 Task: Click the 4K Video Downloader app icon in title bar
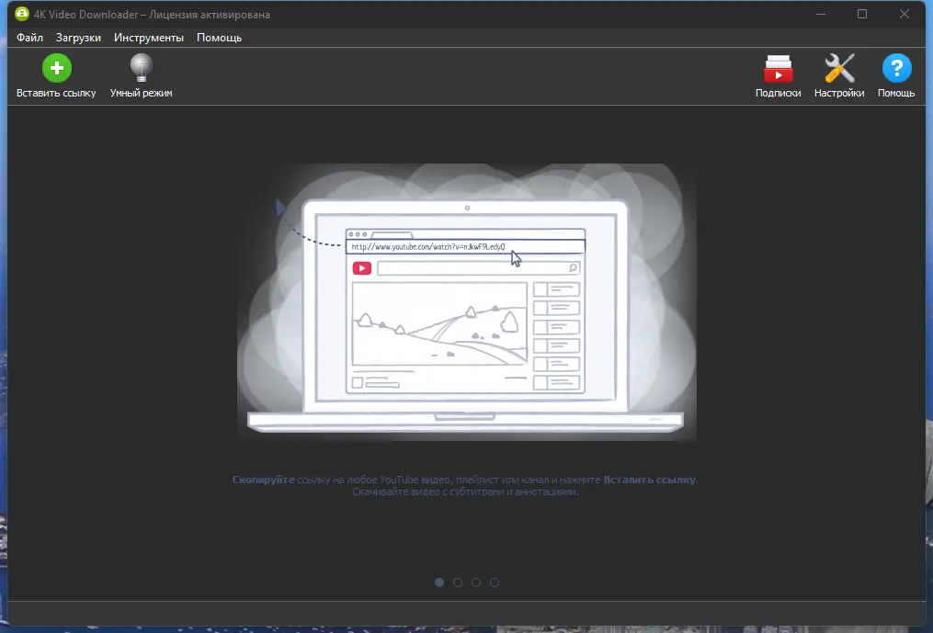click(22, 14)
